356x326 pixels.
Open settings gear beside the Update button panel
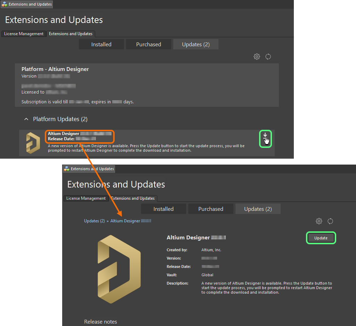pyautogui.click(x=319, y=221)
